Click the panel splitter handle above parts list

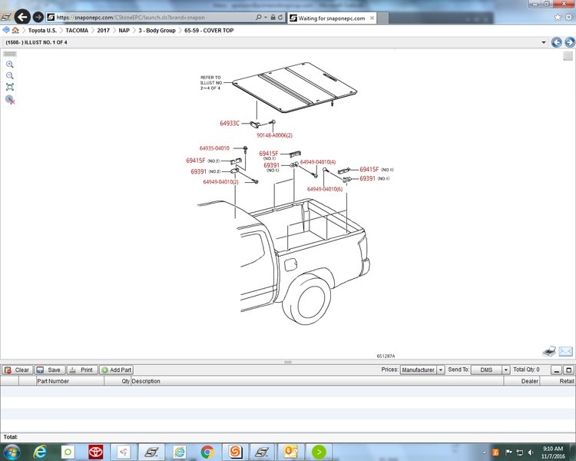[x=288, y=362]
